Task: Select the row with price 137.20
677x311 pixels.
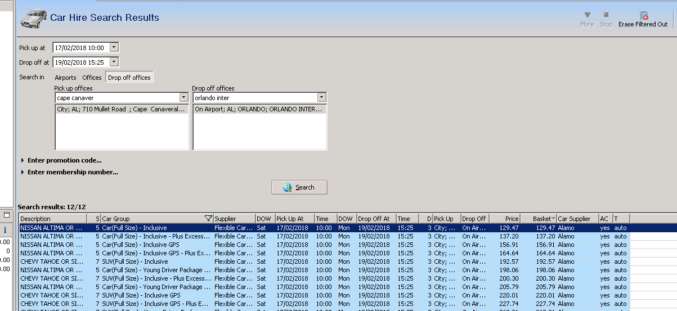Action: click(x=324, y=236)
